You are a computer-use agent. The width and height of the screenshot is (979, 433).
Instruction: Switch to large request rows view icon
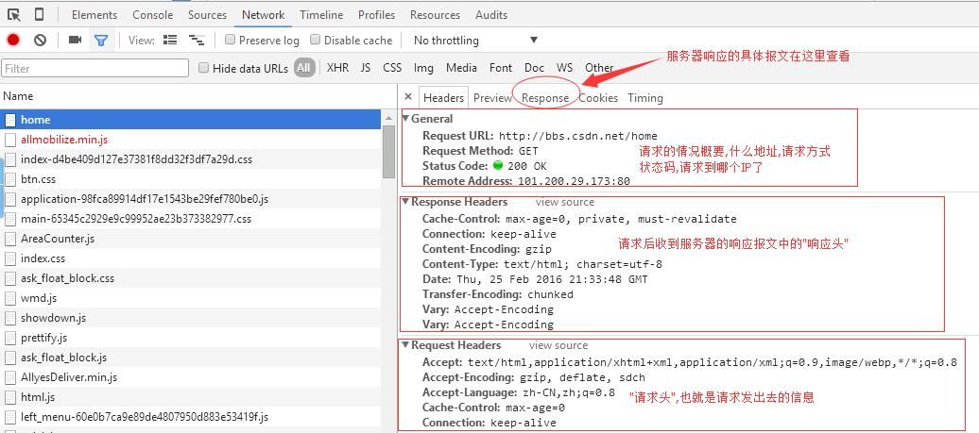pos(170,40)
